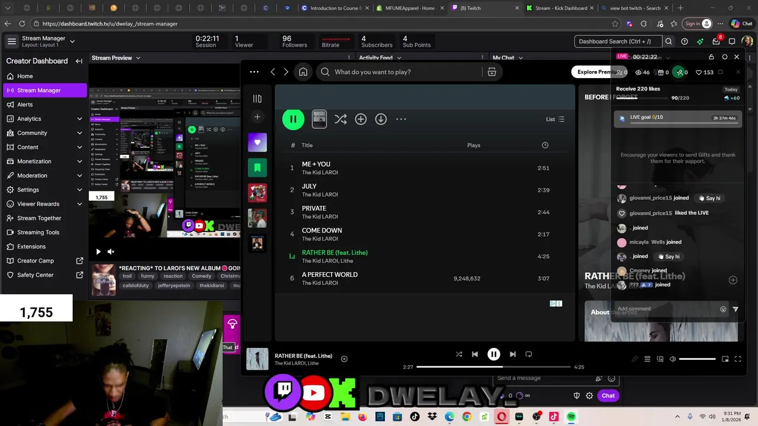Open Twitch notifications inbox with badge
The image size is (758, 426).
(x=717, y=41)
